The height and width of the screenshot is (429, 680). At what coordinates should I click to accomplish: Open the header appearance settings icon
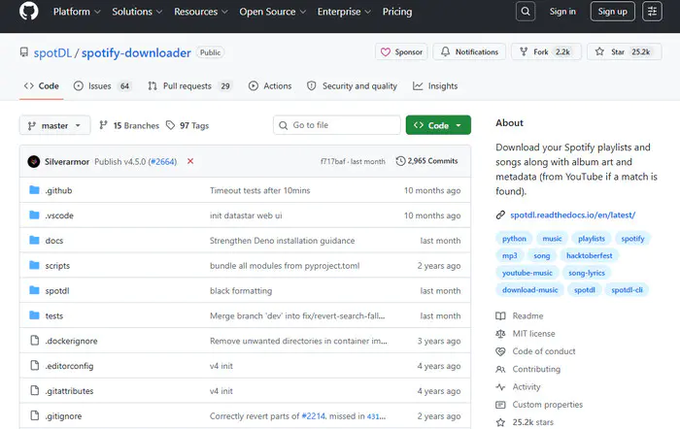[x=652, y=12]
